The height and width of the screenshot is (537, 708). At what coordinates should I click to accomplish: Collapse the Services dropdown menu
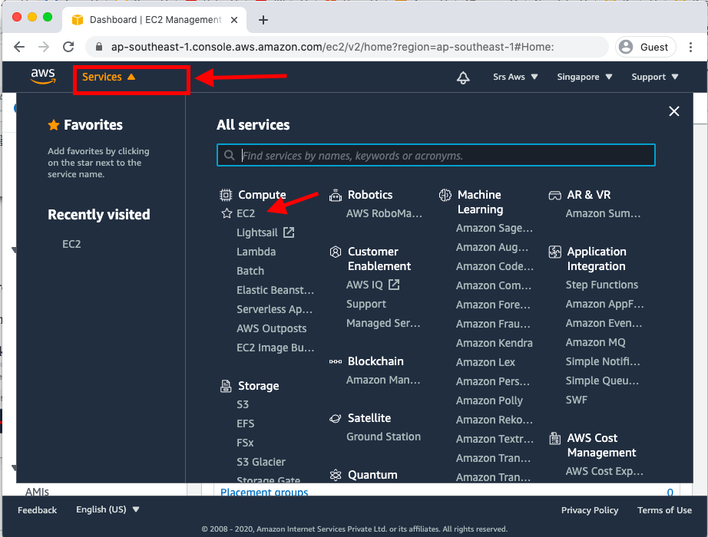coord(108,77)
